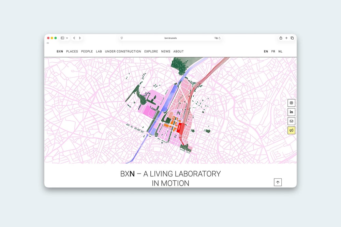Go back with the browser back arrow
341x227 pixels.
(x=74, y=38)
